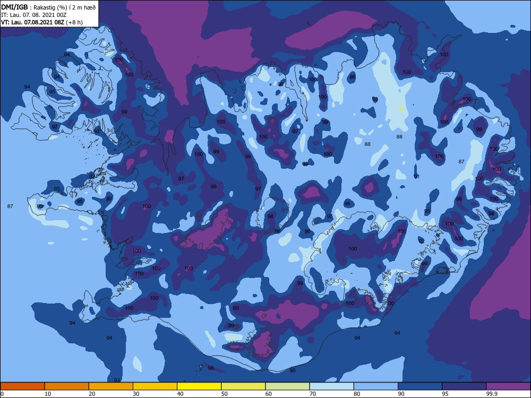Click the '40' legend scale label
The height and width of the screenshot is (398, 531).
click(x=180, y=394)
